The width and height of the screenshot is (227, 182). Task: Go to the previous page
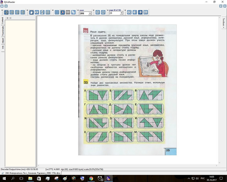(x=135, y=13)
